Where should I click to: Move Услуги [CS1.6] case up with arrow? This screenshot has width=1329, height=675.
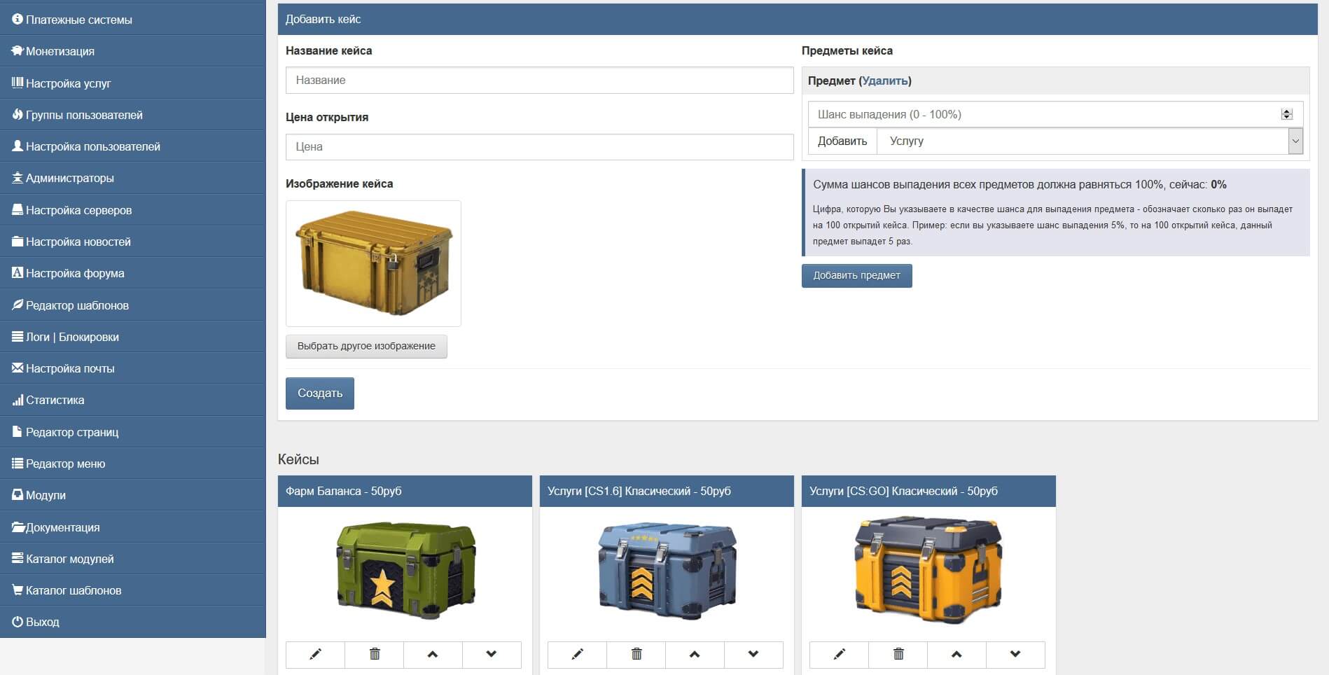[694, 654]
